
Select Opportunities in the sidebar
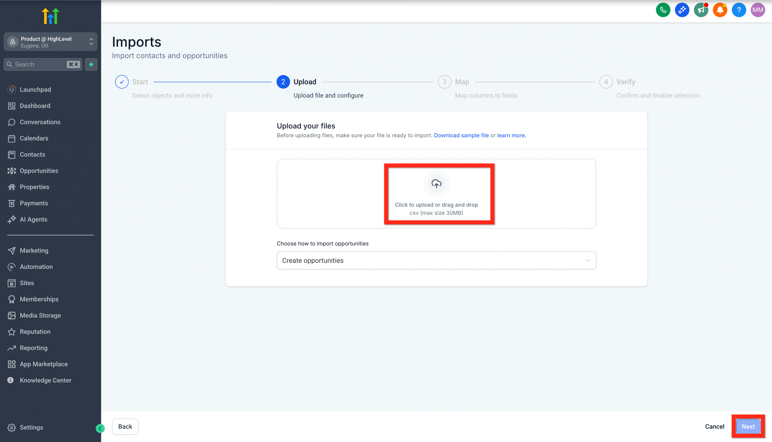(39, 171)
